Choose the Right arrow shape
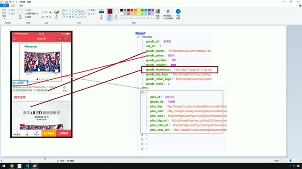This screenshot has width=302, height=169. point(76,14)
